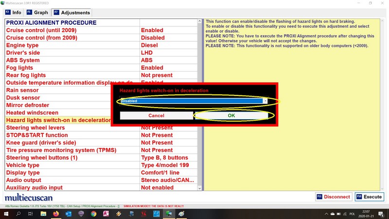Viewport: 389px width, 219px height.
Task: Open Windows taskbar search
Action: pyautogui.click(x=18, y=214)
